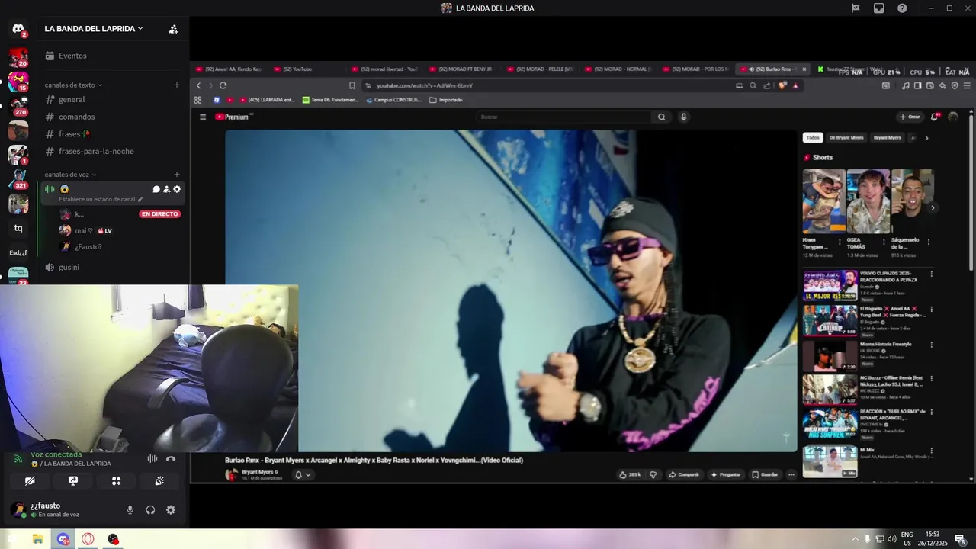Open voice channel text chat icon
976x549 pixels.
tap(156, 189)
